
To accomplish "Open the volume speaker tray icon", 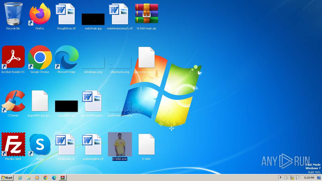I will [x=286, y=178].
